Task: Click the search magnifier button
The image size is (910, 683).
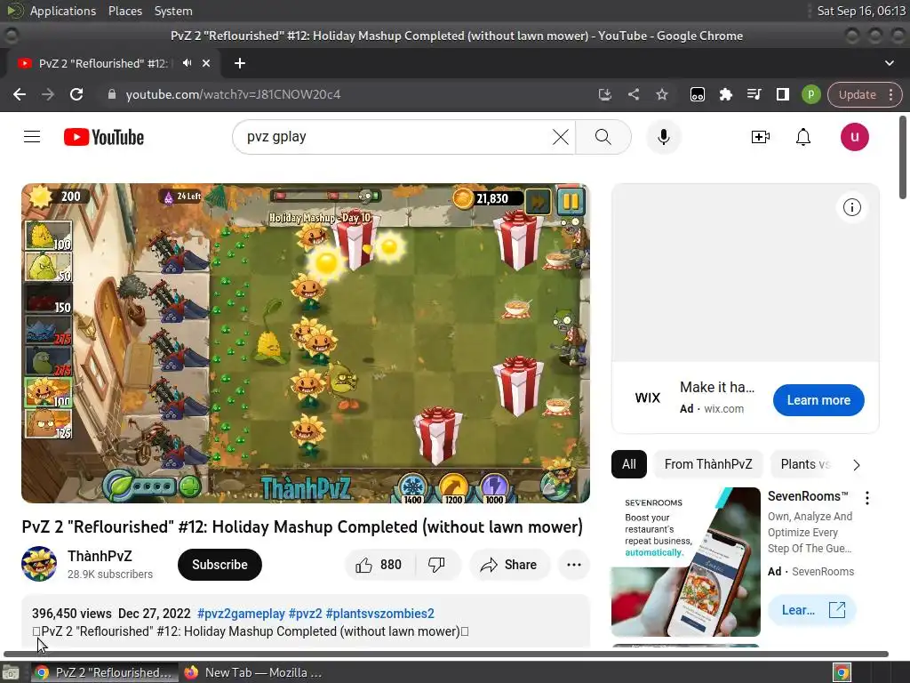Action: pyautogui.click(x=603, y=137)
